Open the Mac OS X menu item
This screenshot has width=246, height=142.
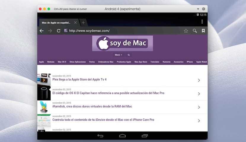coord(62,62)
